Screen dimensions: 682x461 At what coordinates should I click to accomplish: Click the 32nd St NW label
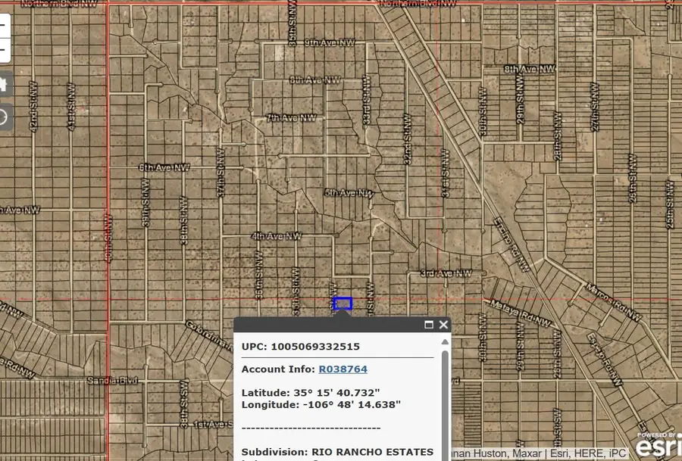(x=408, y=139)
